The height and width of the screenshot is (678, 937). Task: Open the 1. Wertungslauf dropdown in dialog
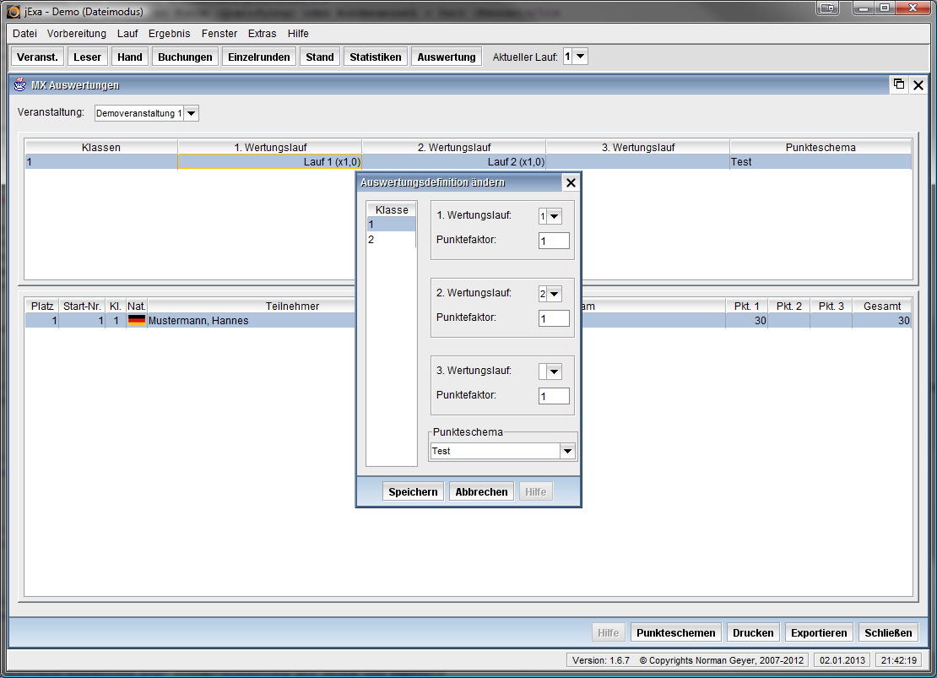[555, 216]
